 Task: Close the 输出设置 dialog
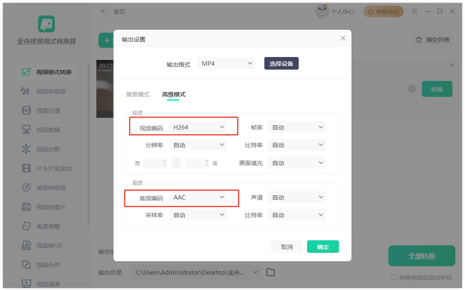(x=343, y=39)
